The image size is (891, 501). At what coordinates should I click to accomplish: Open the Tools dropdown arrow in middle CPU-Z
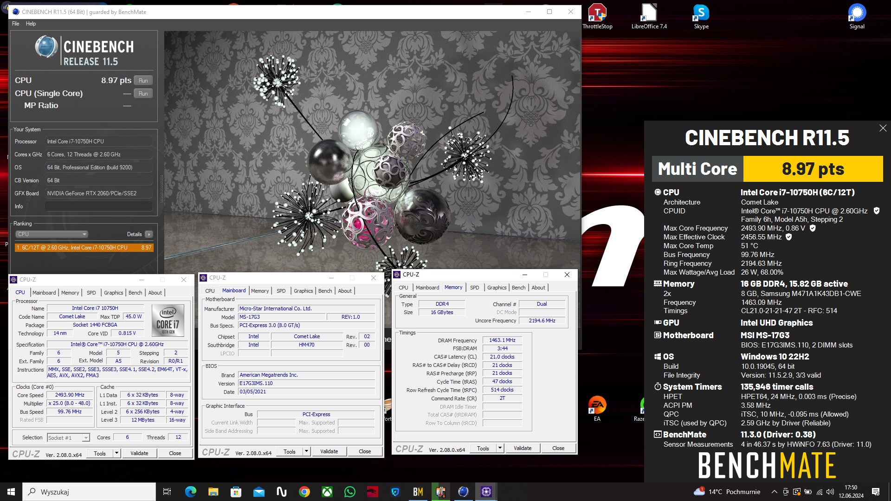(x=307, y=451)
